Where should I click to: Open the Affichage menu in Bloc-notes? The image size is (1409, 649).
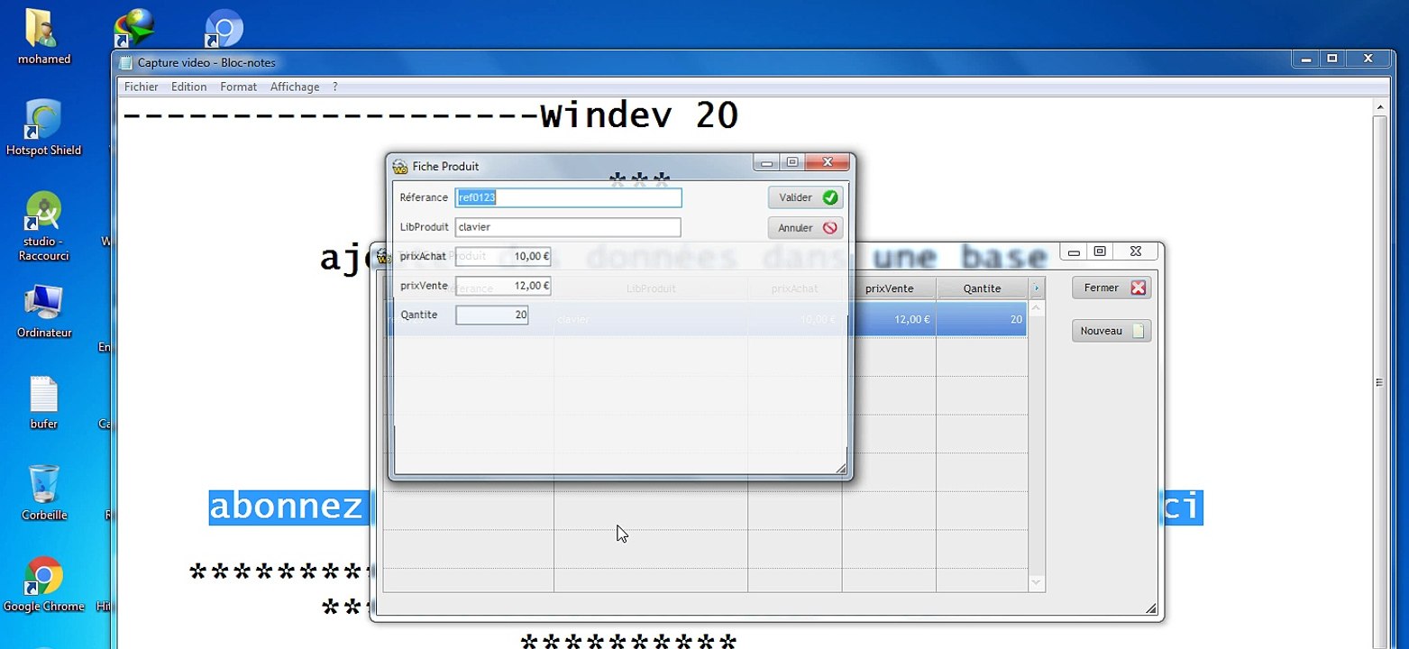[295, 87]
